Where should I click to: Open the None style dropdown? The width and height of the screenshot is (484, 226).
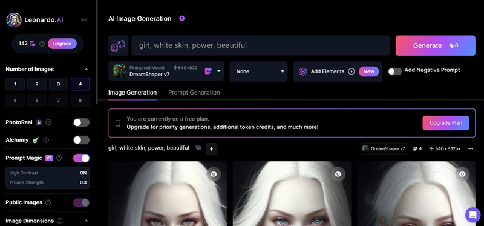click(x=259, y=71)
